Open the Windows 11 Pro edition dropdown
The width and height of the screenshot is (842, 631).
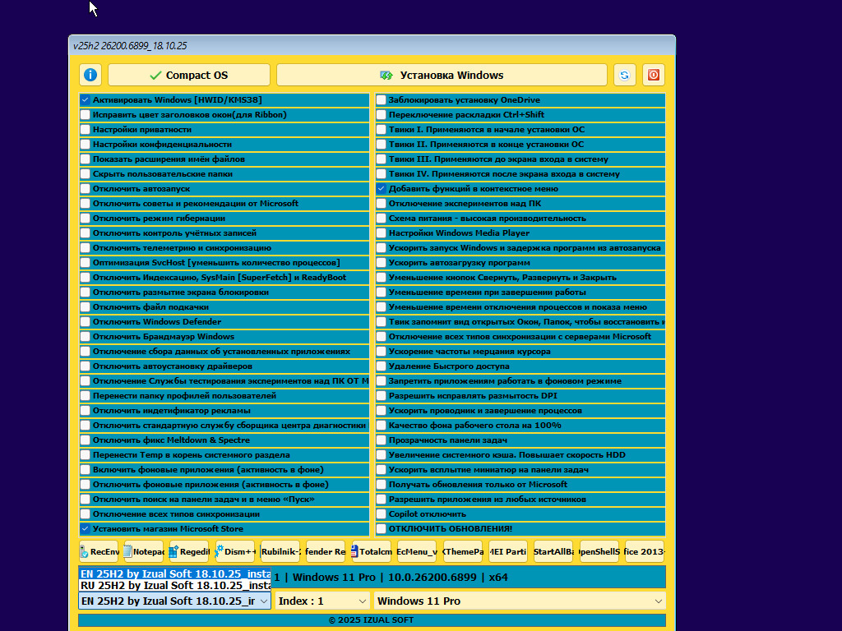tap(520, 601)
